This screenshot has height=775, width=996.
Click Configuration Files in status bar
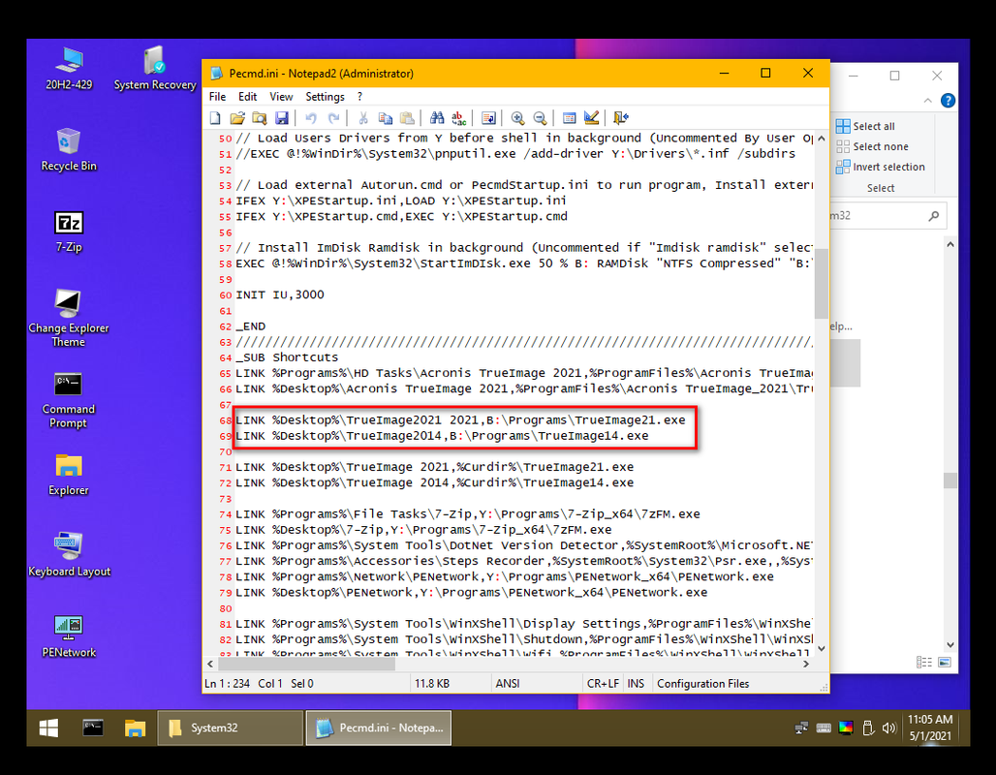click(703, 684)
